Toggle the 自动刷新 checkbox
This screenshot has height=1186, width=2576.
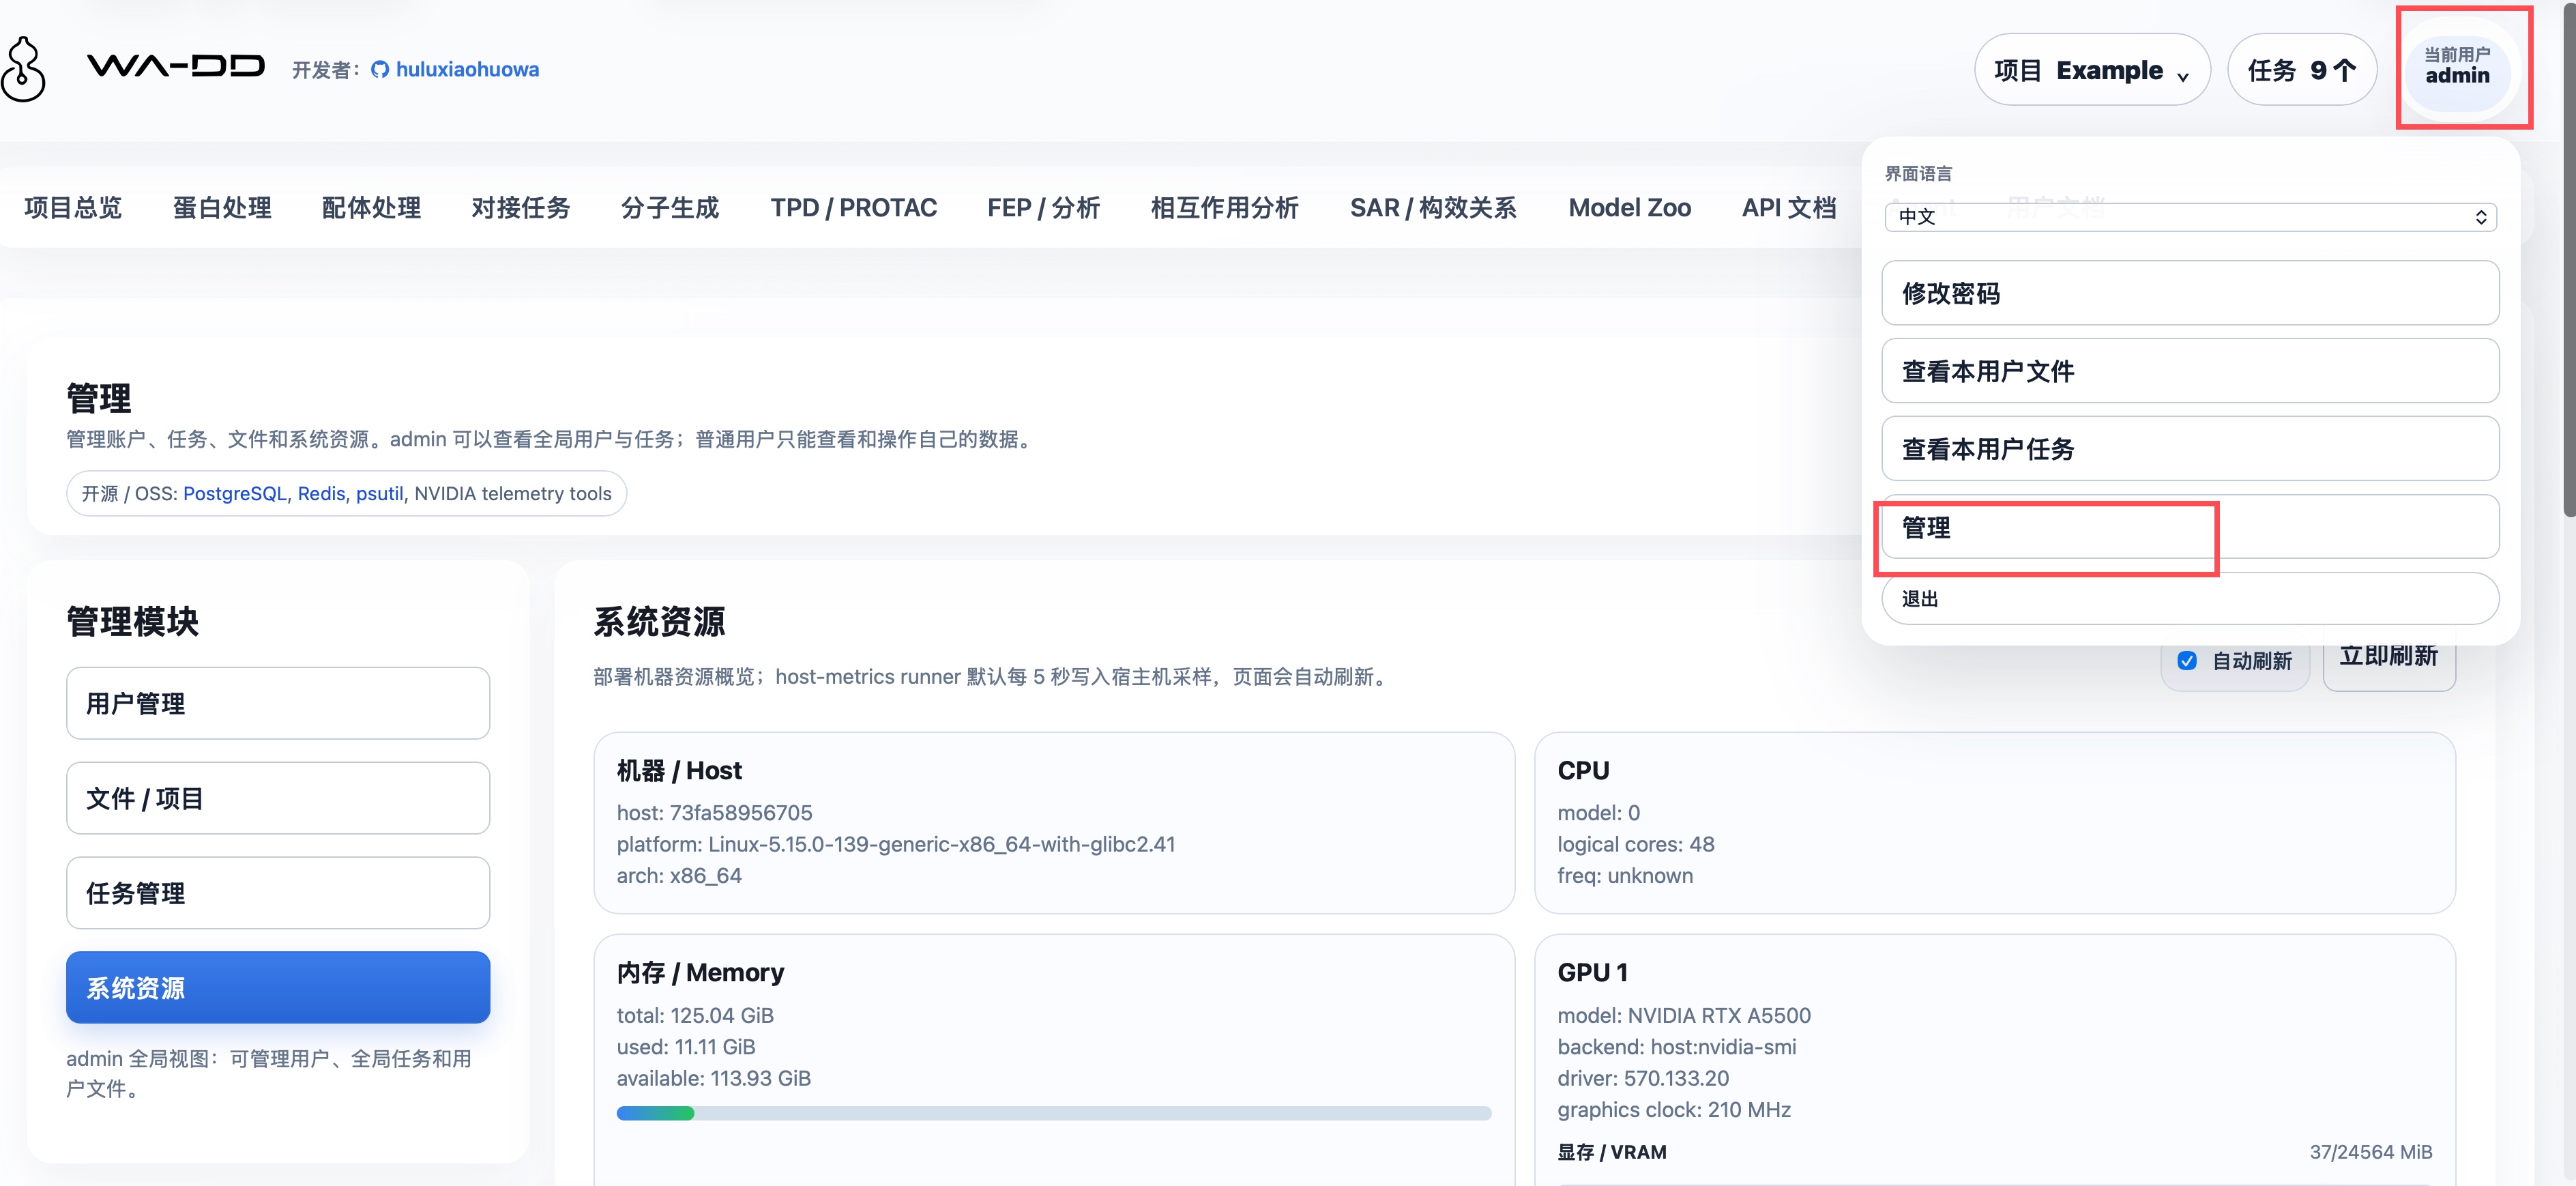[x=2187, y=661]
